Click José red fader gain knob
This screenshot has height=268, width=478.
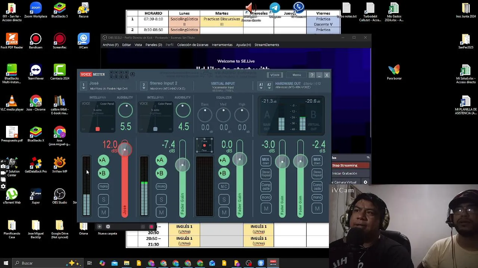[125, 150]
